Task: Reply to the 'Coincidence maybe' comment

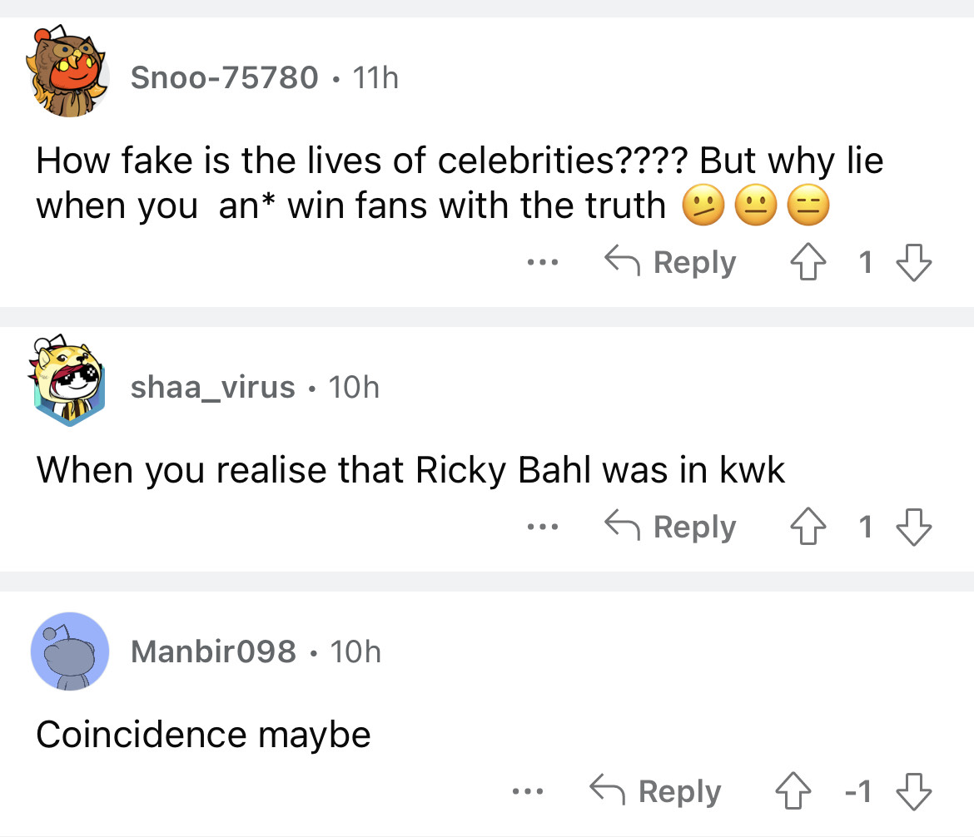Action: 656,792
